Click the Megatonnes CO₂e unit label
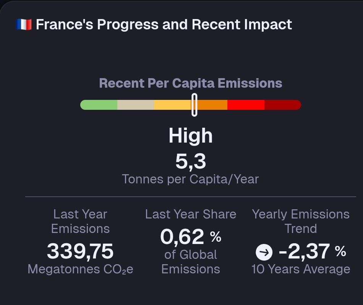The width and height of the screenshot is (363, 305). pos(80,269)
